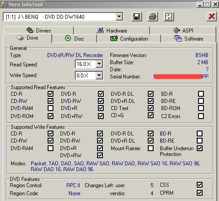Select the Drive tab

(28, 38)
